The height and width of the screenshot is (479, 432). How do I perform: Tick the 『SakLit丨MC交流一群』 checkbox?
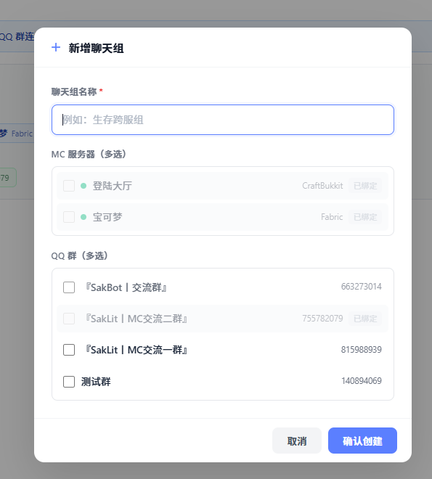coord(69,350)
